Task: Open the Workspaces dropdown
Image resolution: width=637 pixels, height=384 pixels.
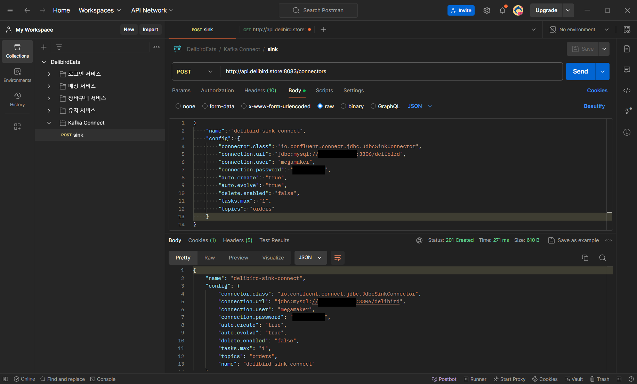Action: click(x=100, y=10)
